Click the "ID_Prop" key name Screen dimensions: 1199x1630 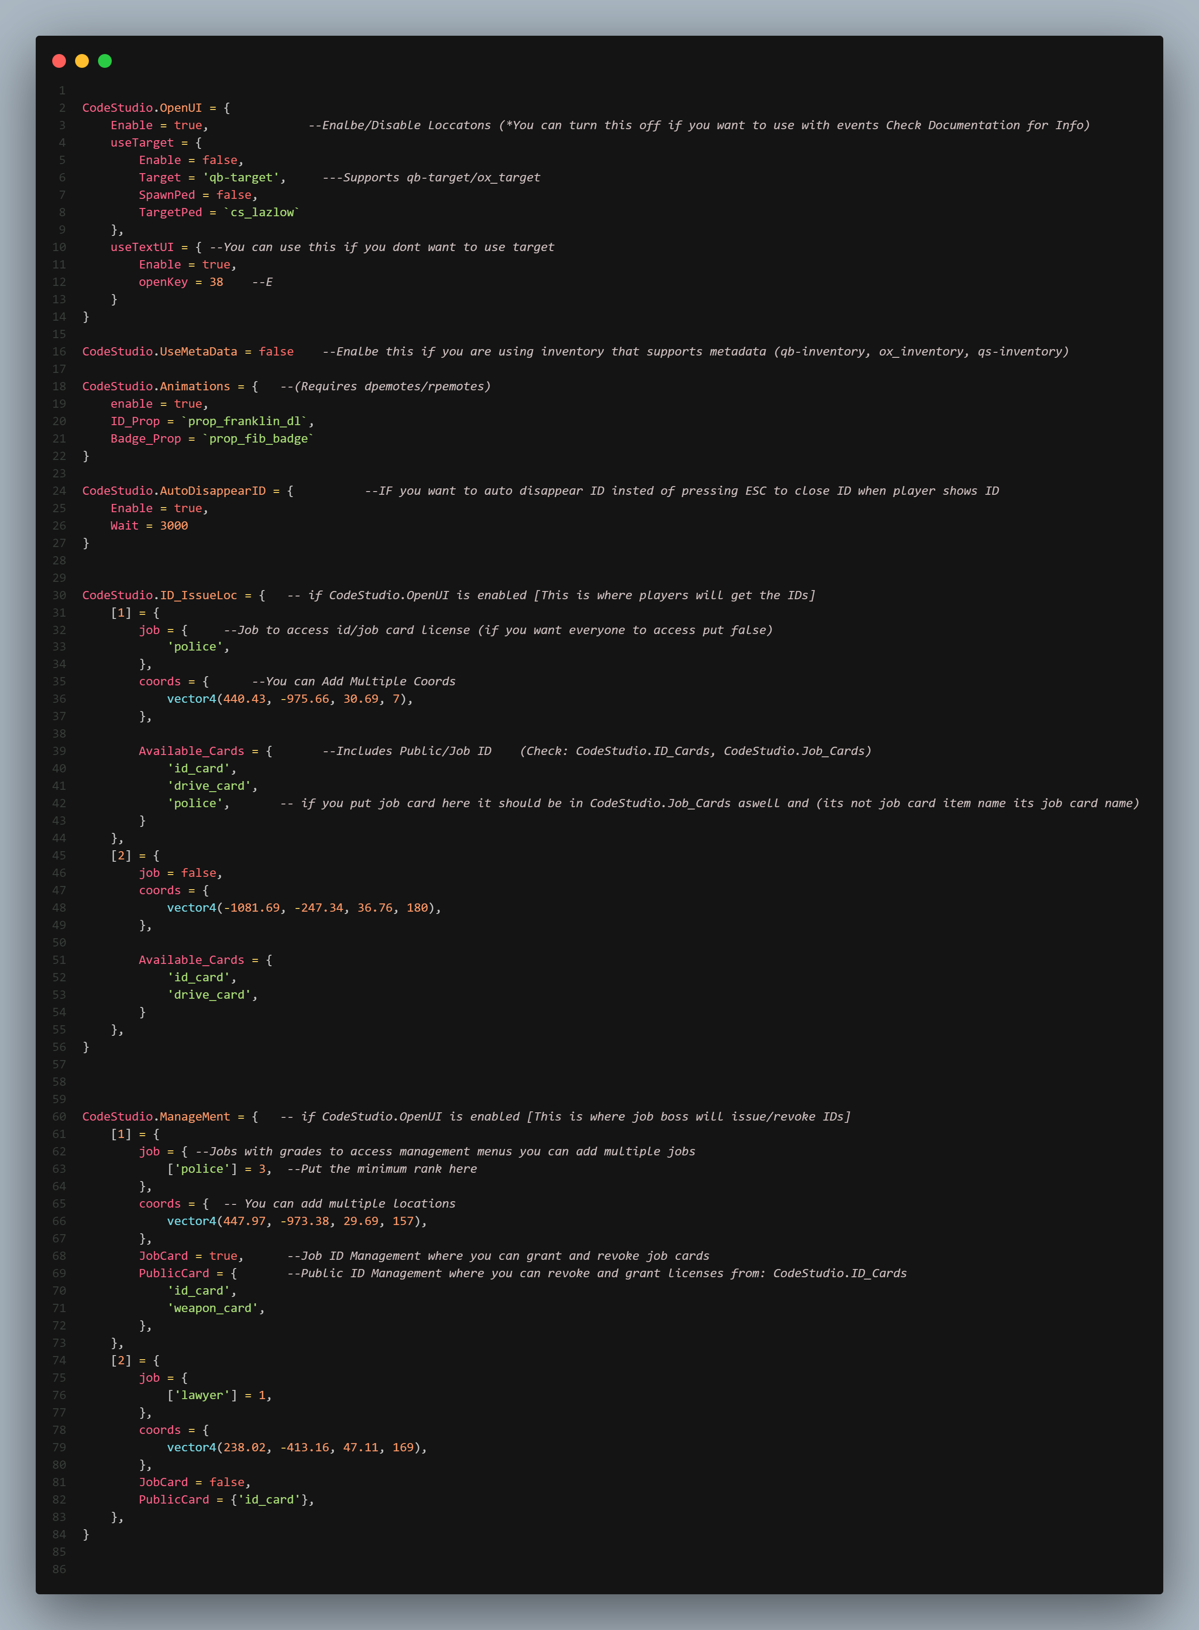[x=135, y=422]
